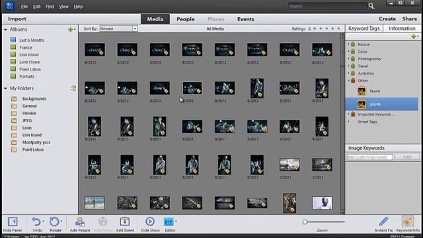
Task: Open the Editor application icon
Action: point(169,222)
